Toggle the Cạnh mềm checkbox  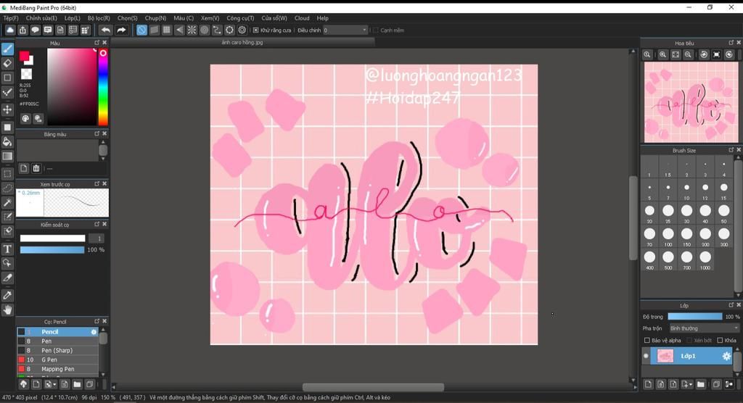[376, 30]
